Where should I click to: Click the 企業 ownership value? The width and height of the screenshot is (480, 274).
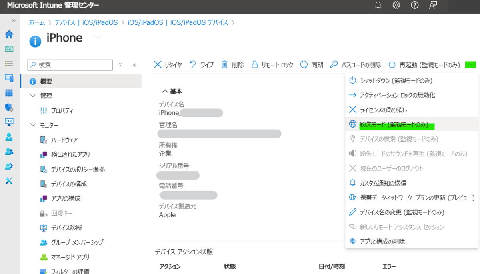[165, 153]
